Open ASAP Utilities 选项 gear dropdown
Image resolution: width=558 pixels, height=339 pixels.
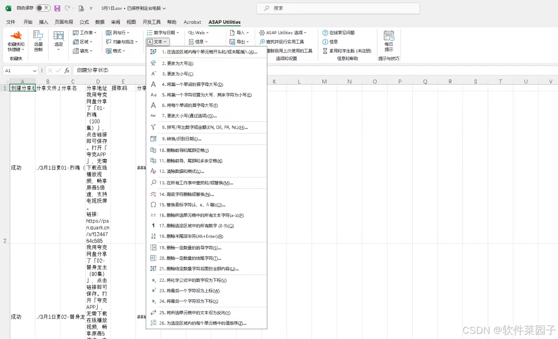click(283, 33)
